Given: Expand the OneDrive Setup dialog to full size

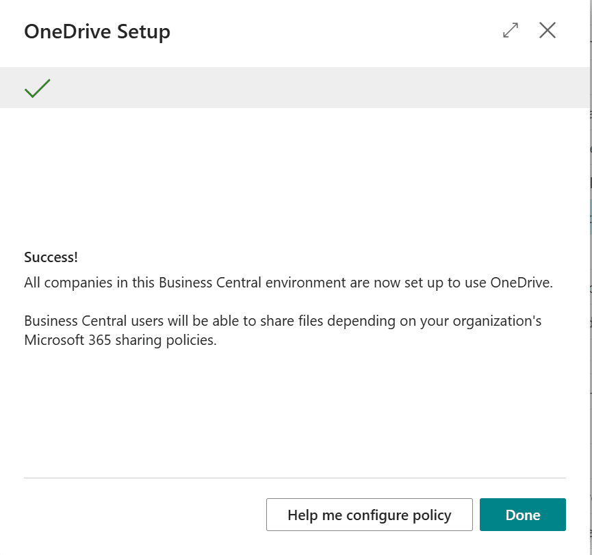Looking at the screenshot, I should 510,31.
